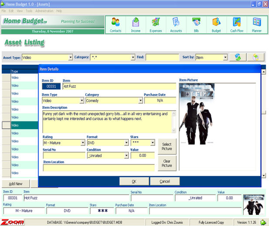The width and height of the screenshot is (269, 226).
Task: Open the Budget module icon
Action: coord(216,24)
